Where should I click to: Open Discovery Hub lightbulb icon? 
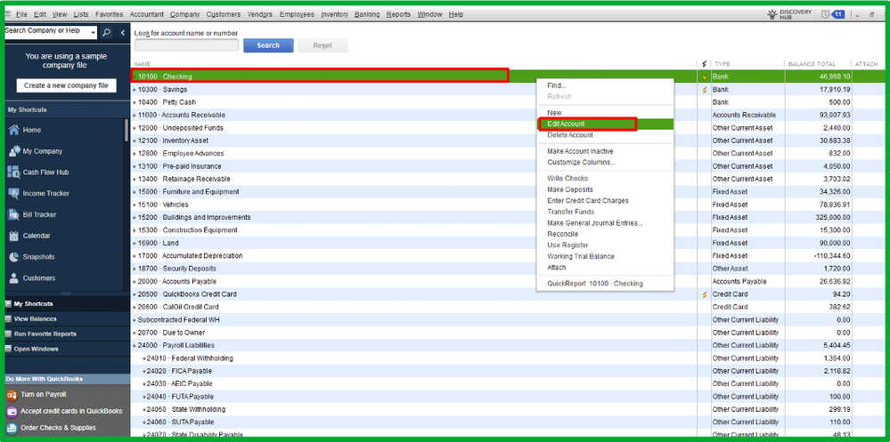[x=772, y=14]
